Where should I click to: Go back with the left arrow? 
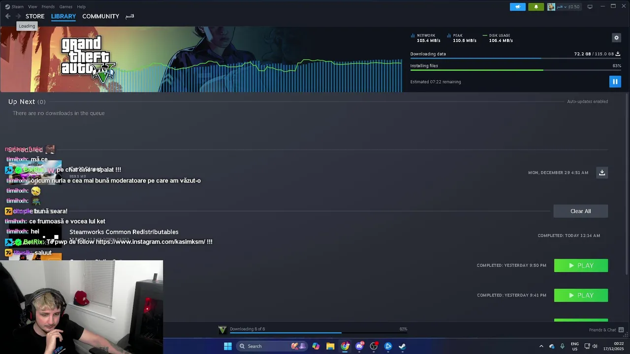[x=8, y=16]
